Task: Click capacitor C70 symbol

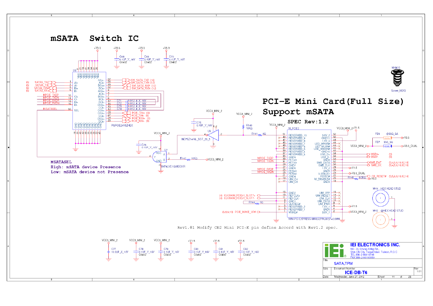Action: pyautogui.click(x=166, y=59)
